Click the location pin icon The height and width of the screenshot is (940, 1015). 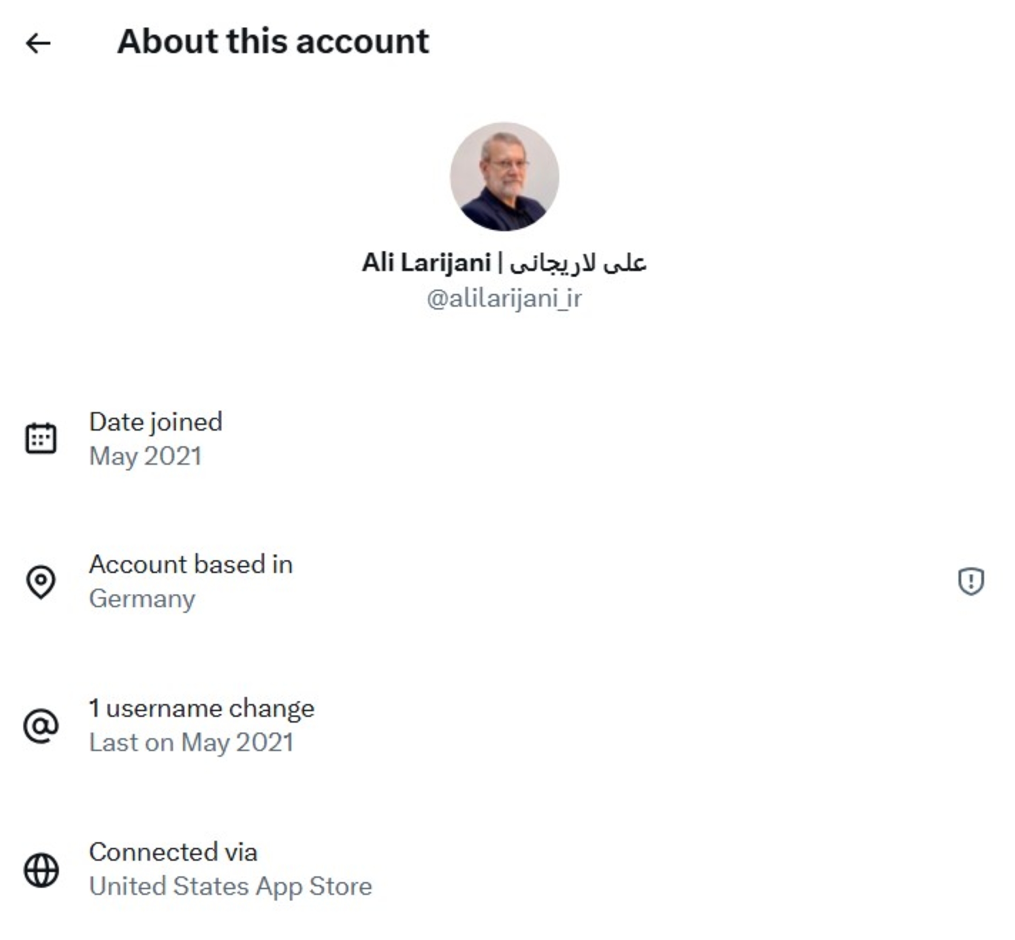point(41,581)
